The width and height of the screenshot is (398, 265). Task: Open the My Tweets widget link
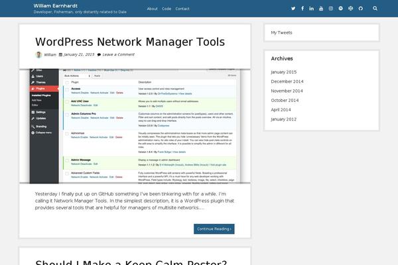(x=281, y=32)
